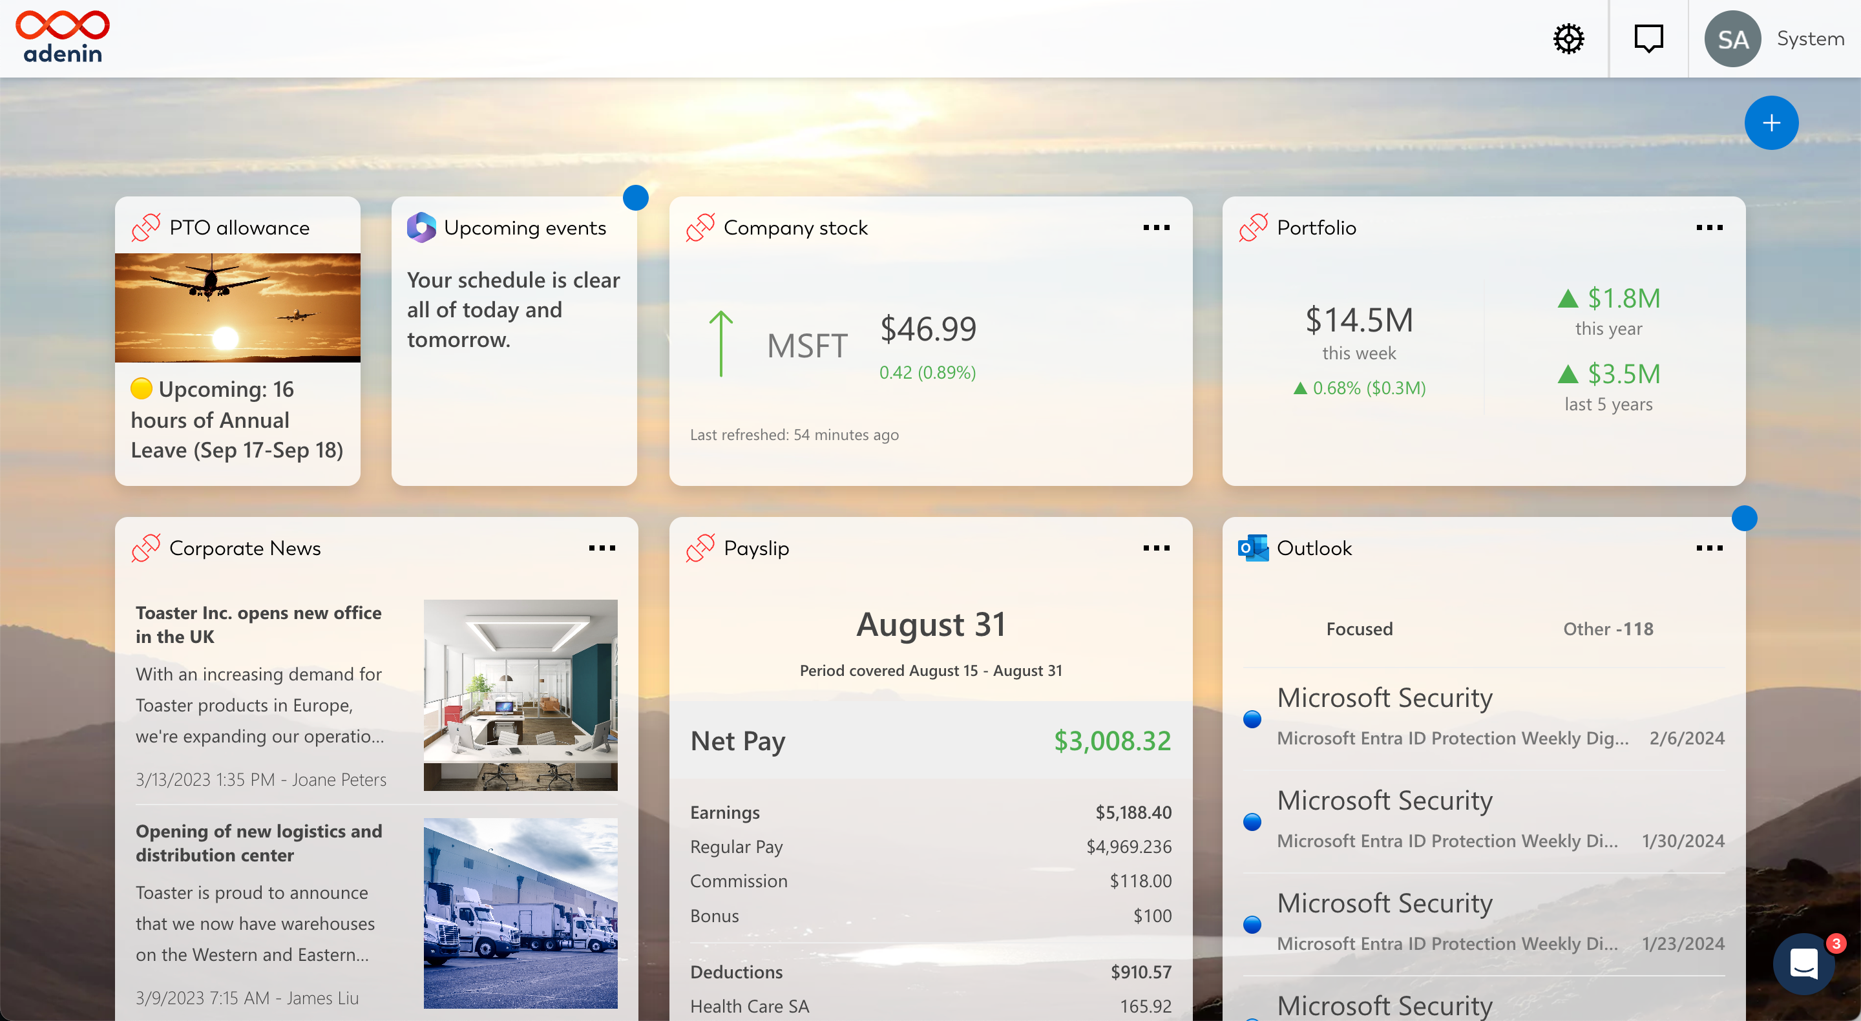Click the UK office photo thumbnail
The width and height of the screenshot is (1861, 1021).
(520, 695)
